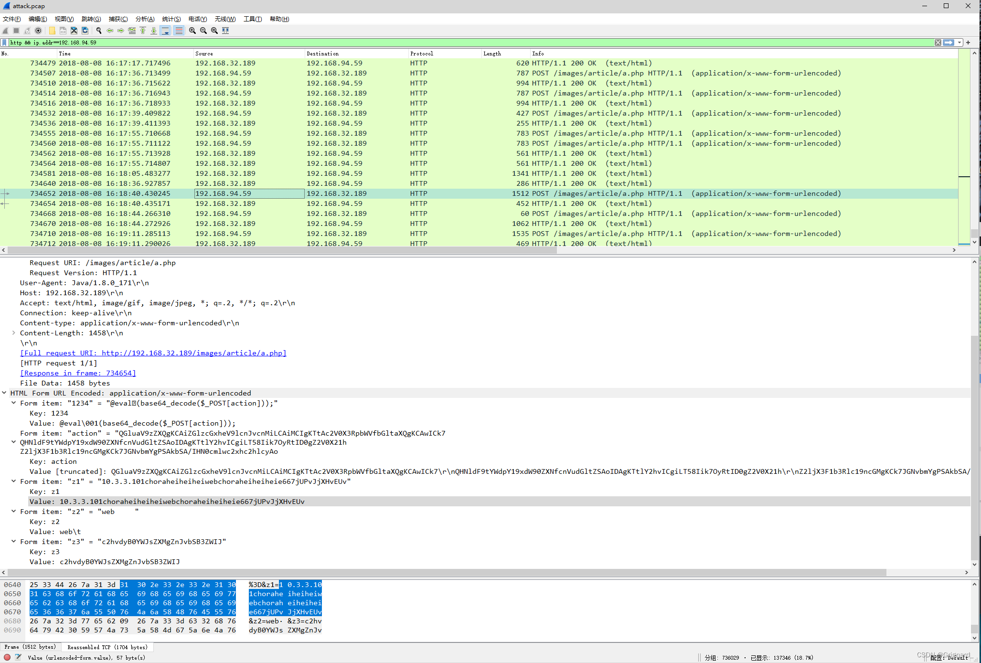
Task: Go forward in packet history arrow
Action: point(121,31)
